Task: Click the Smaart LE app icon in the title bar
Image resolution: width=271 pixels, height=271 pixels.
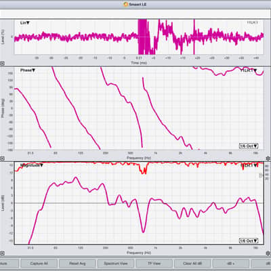Action: pos(126,4)
